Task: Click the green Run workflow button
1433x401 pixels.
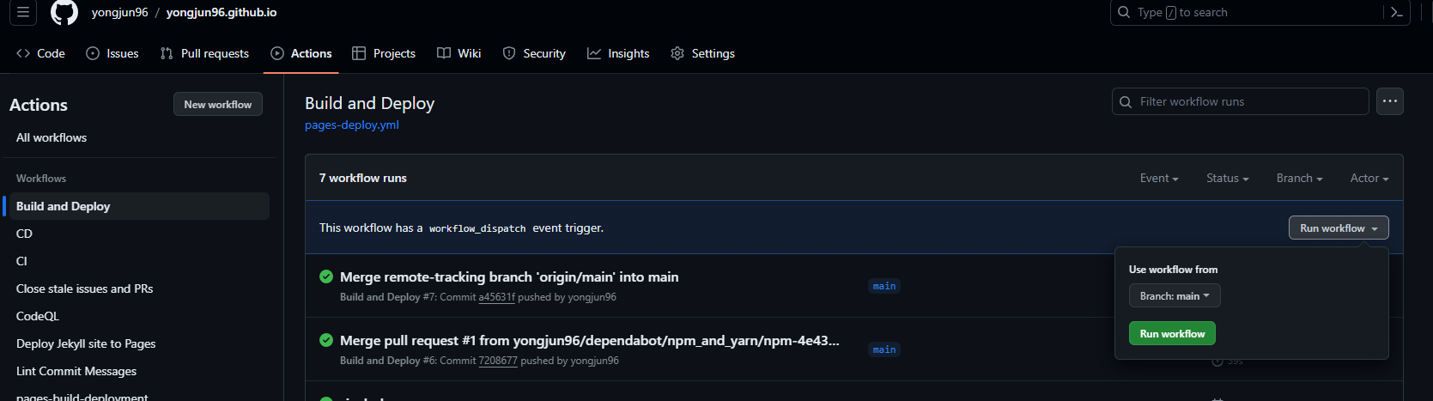Action: point(1172,333)
